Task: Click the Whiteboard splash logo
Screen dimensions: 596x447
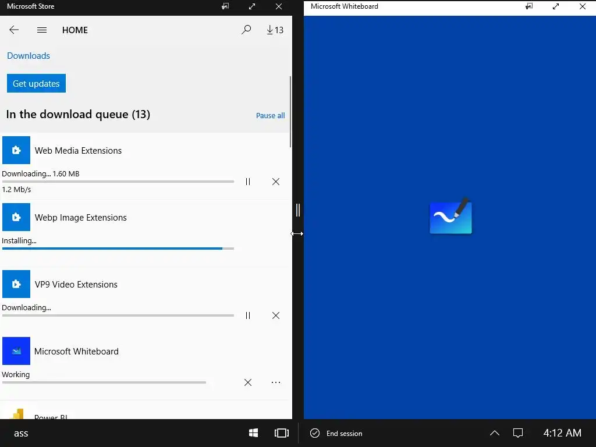Action: [x=451, y=216]
